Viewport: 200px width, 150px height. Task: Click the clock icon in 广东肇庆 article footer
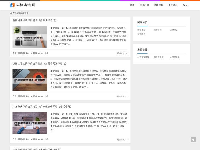14,139
